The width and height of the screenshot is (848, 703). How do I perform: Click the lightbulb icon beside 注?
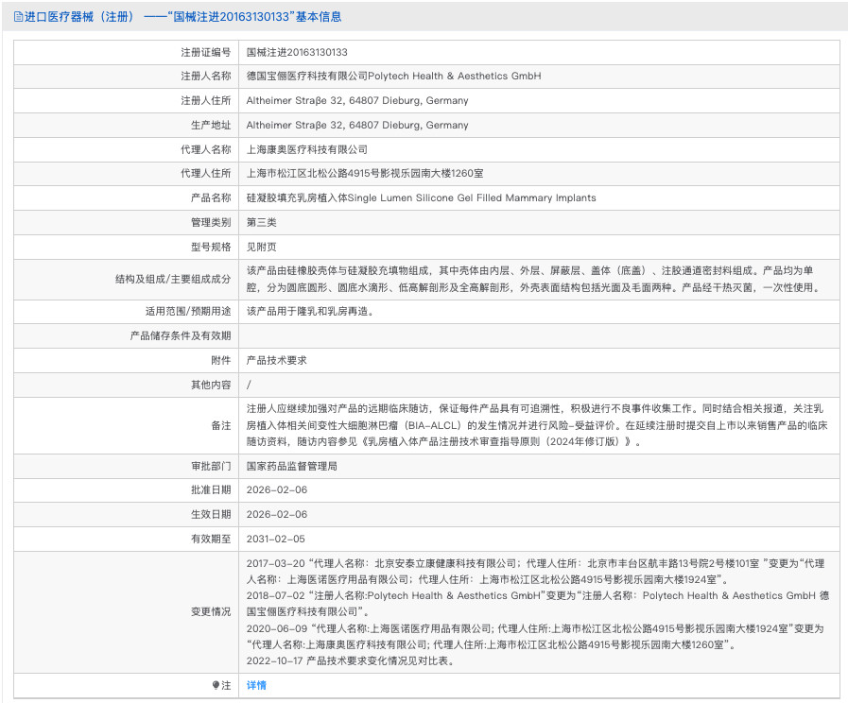tap(216, 685)
